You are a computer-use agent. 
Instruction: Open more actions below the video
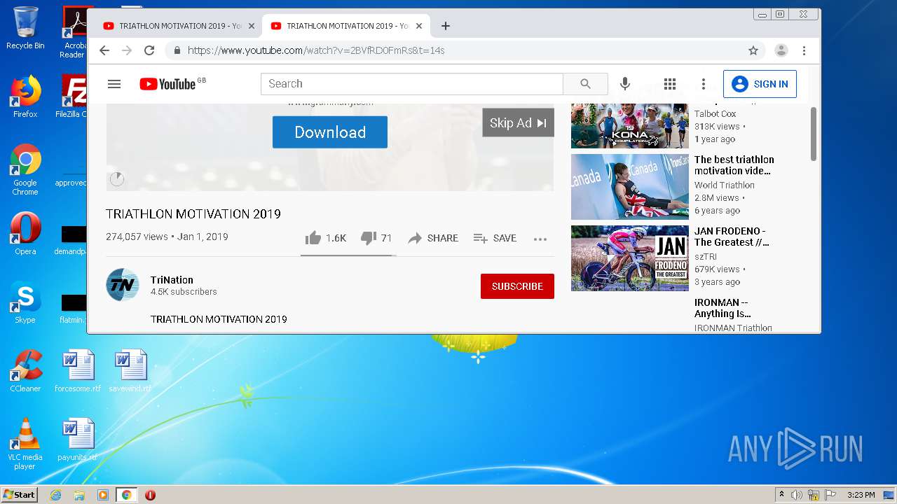click(540, 239)
